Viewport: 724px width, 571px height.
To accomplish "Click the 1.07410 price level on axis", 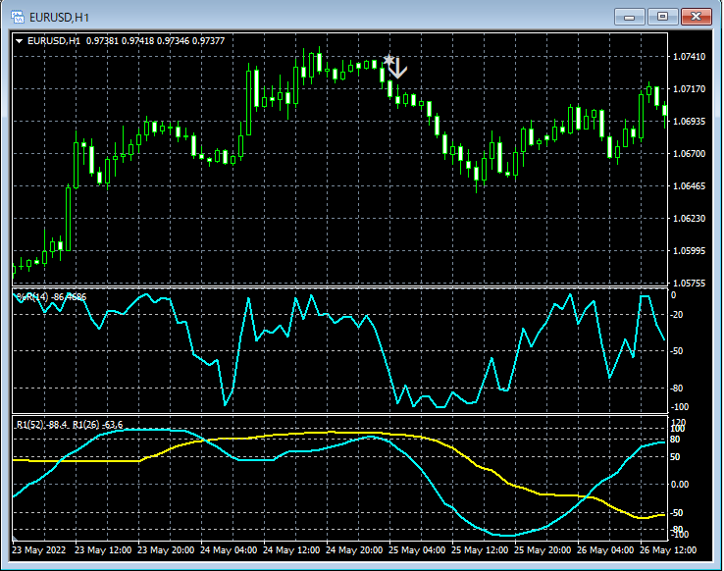I will pos(692,57).
